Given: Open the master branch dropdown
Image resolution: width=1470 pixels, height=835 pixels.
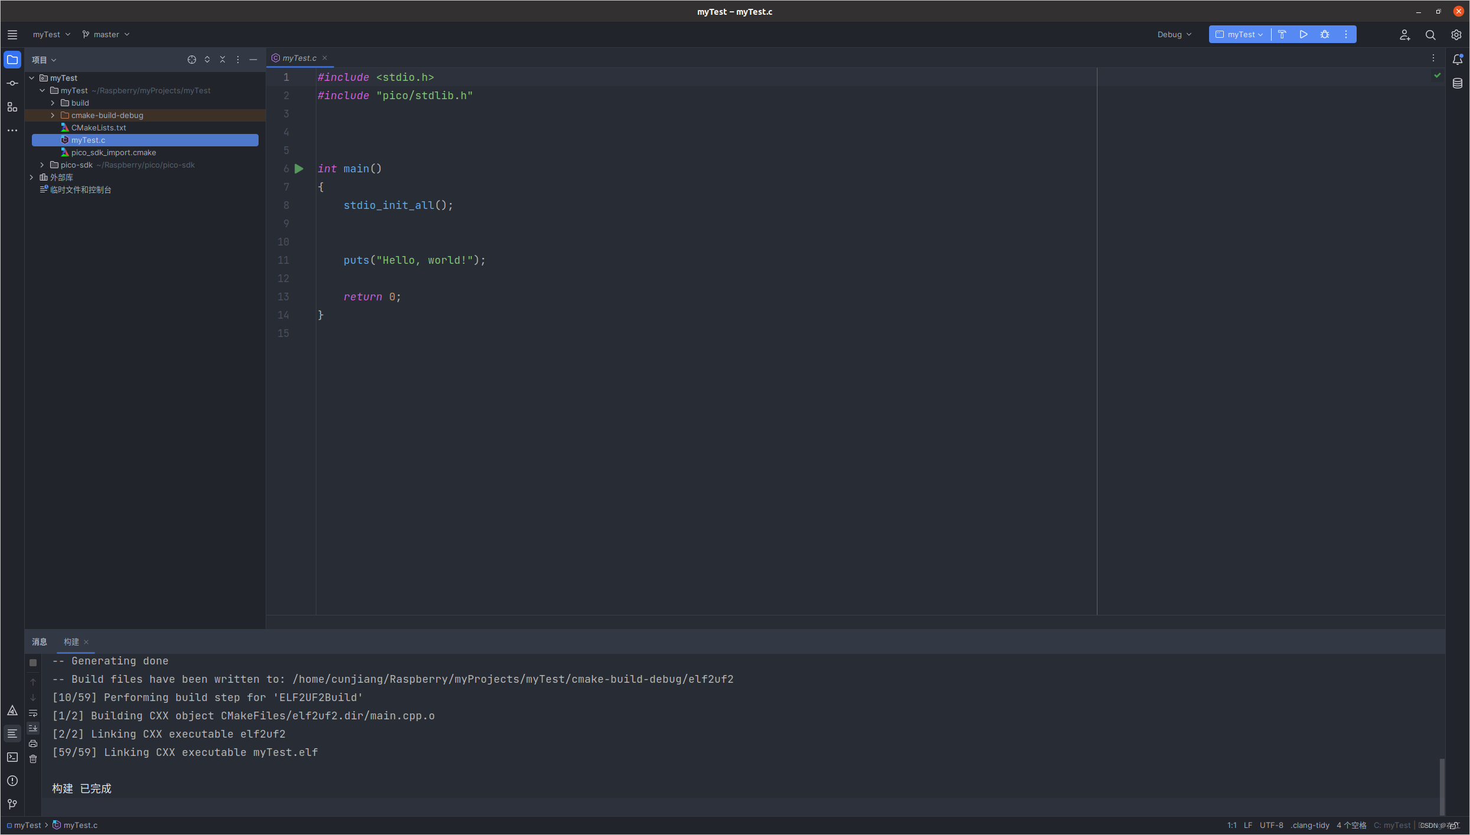Looking at the screenshot, I should 106,34.
